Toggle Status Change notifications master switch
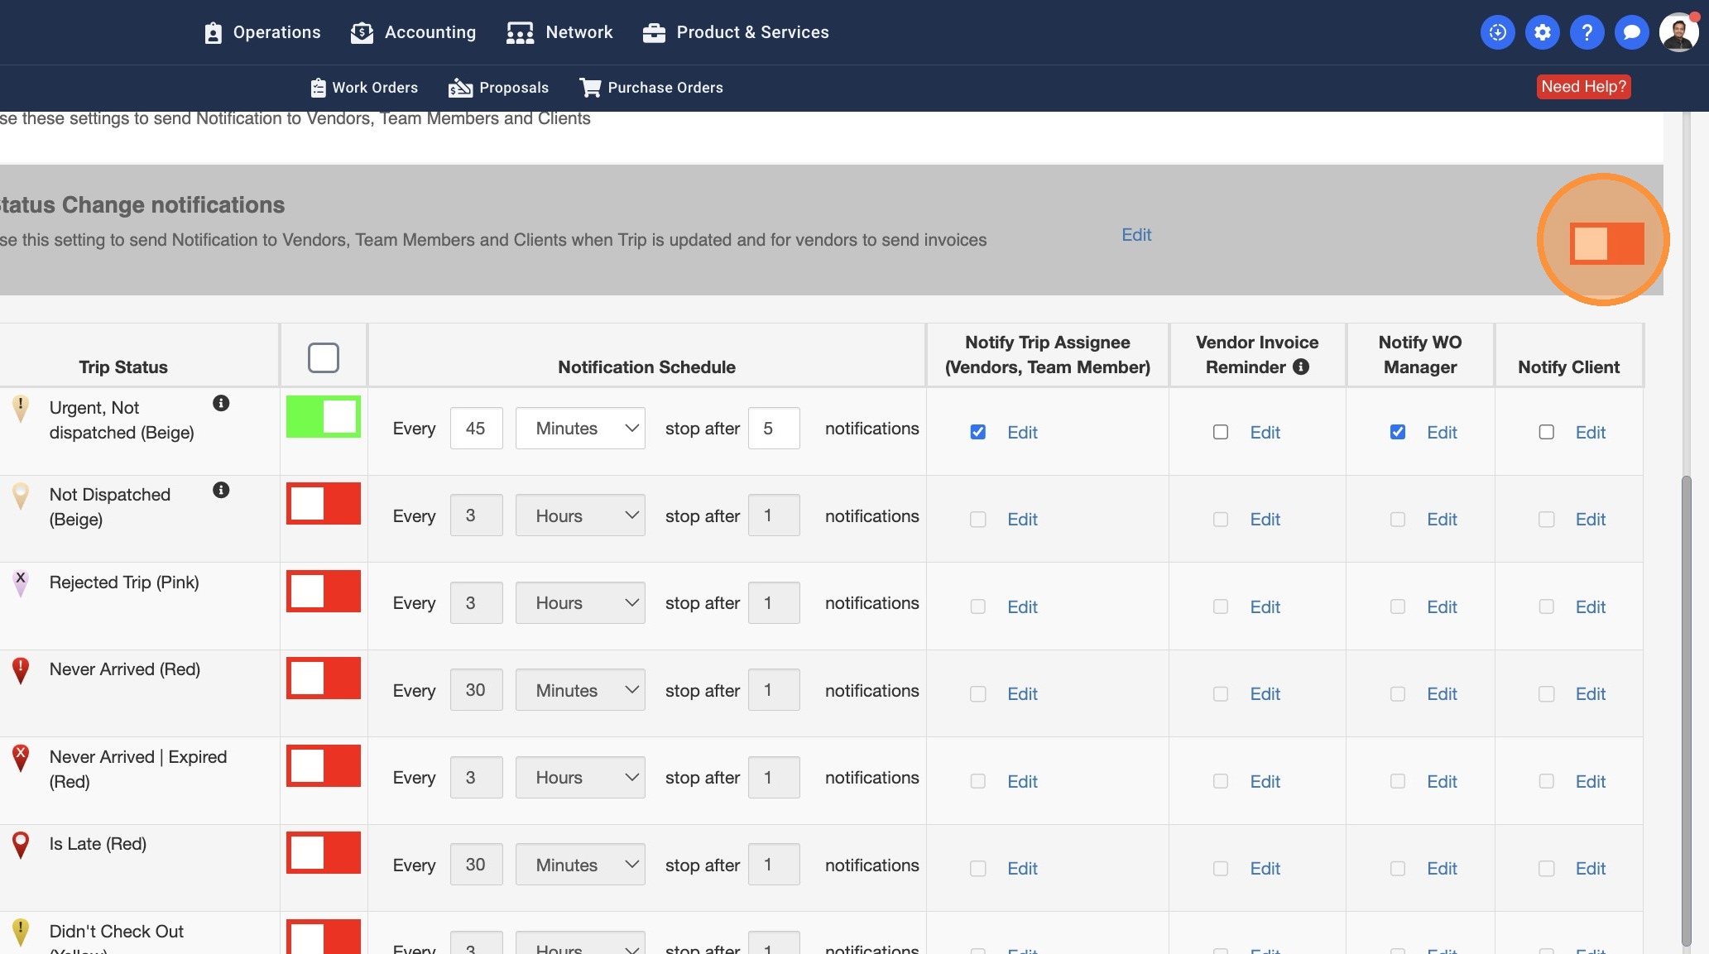The image size is (1709, 954). coord(1606,243)
